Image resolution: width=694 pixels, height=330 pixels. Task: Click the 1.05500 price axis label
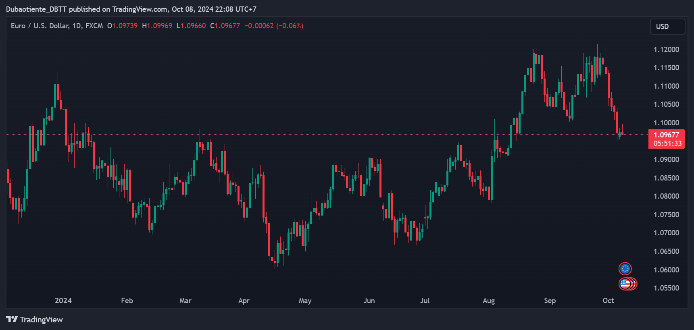click(x=666, y=288)
